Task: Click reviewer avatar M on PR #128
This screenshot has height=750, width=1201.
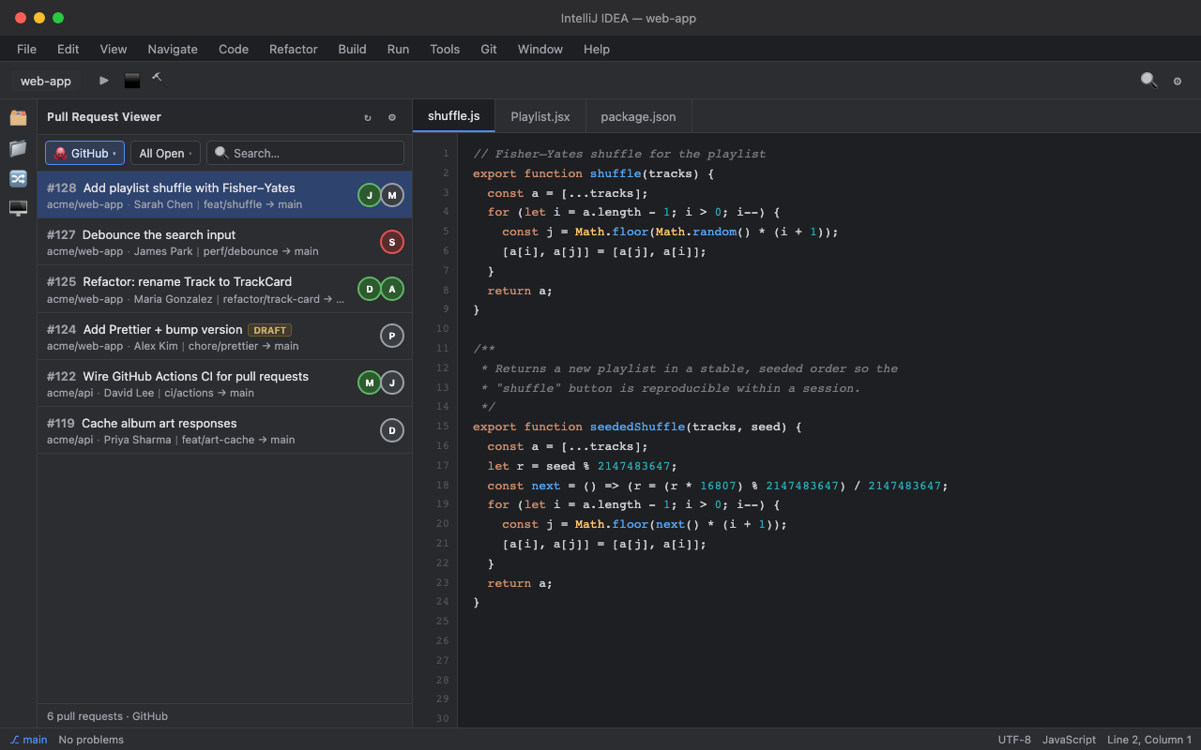Action: 392,195
